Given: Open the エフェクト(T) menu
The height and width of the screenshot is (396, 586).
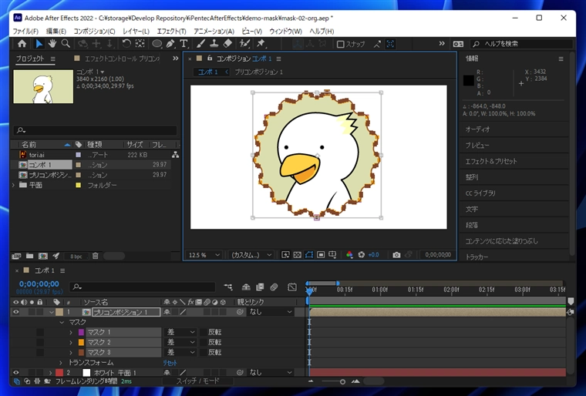Looking at the screenshot, I should (170, 32).
